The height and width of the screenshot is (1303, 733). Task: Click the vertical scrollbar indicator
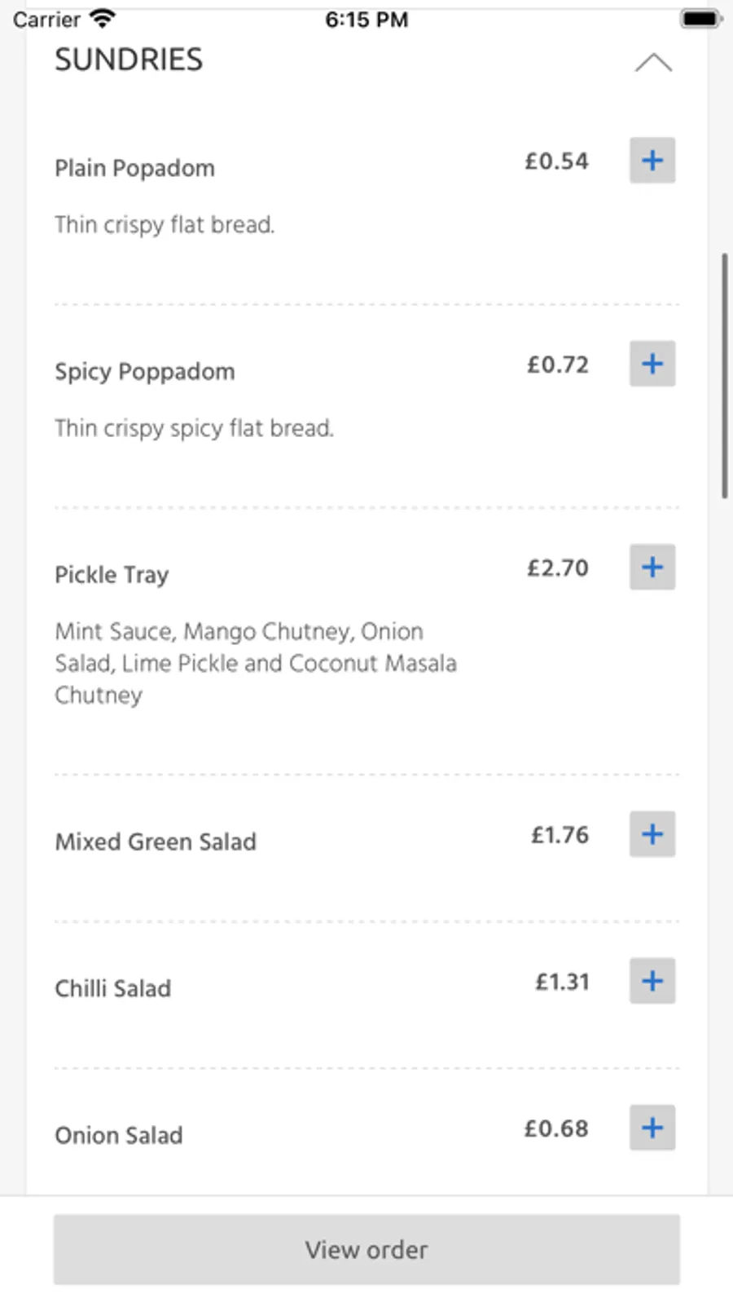point(724,375)
